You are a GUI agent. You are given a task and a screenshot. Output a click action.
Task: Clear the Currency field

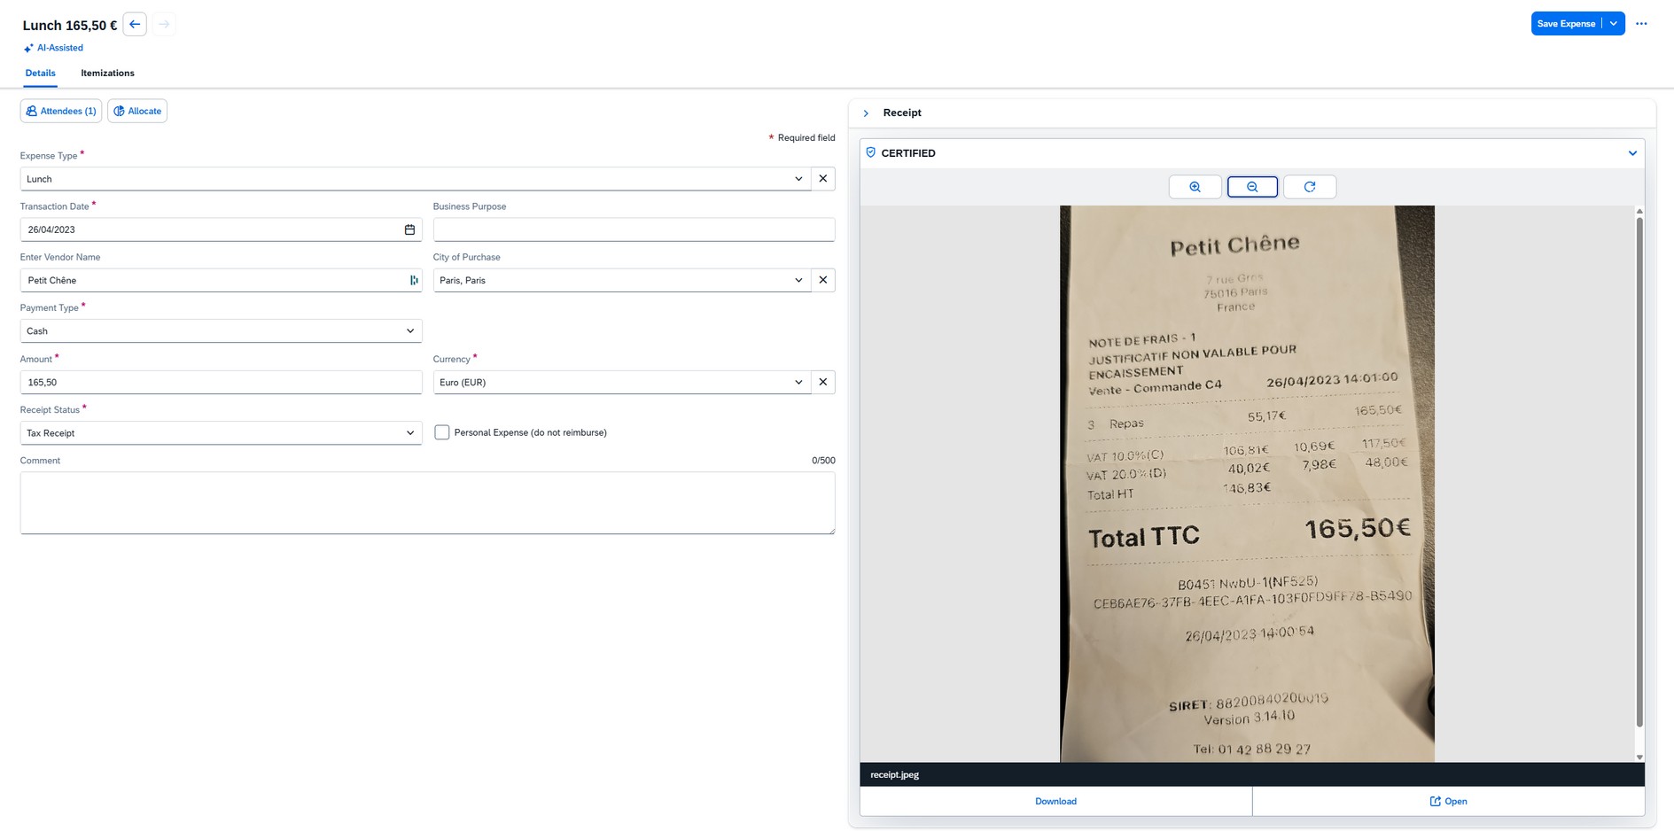823,382
